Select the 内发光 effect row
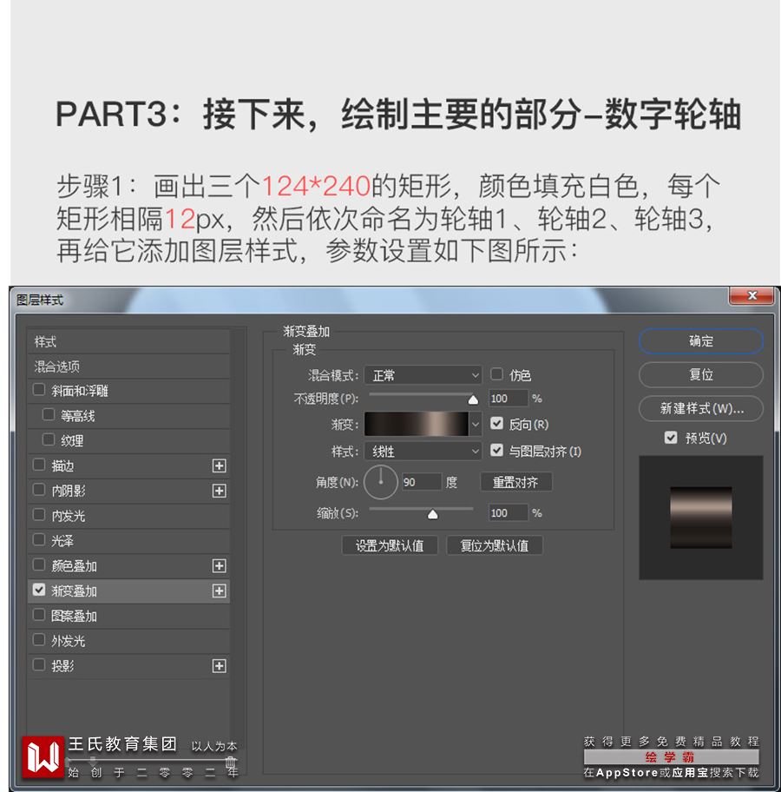781x792 pixels. 128,516
